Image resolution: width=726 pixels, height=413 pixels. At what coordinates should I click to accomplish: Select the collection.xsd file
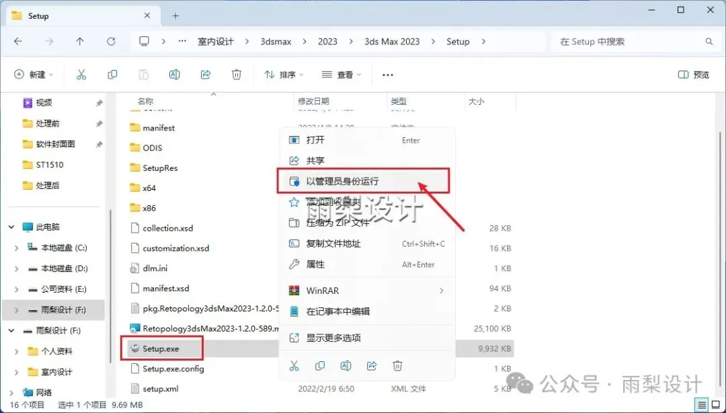[167, 228]
